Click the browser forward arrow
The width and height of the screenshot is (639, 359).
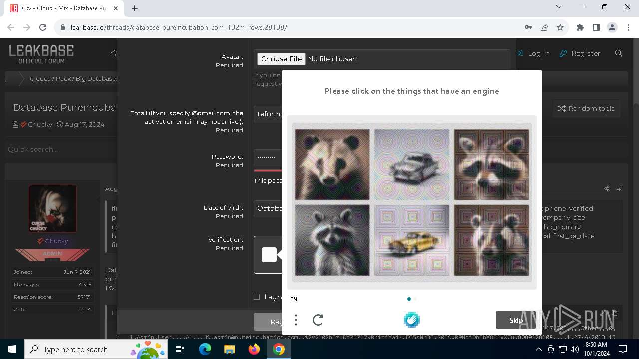(27, 27)
